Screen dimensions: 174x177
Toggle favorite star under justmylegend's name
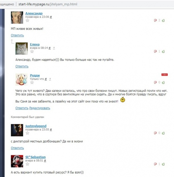[27, 133]
